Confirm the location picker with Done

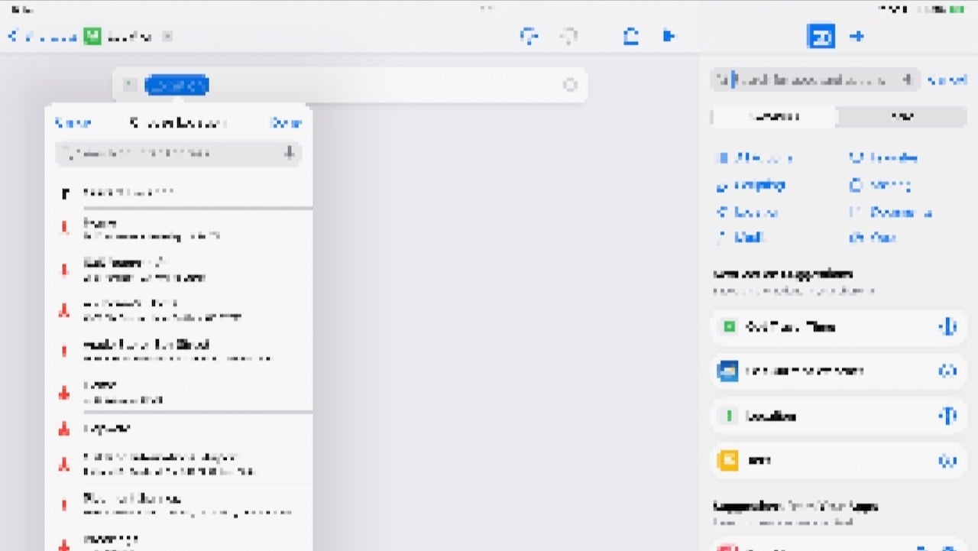pos(286,123)
